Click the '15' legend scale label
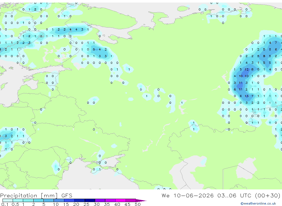Viewport: 282px width, 206px height. (66, 204)
